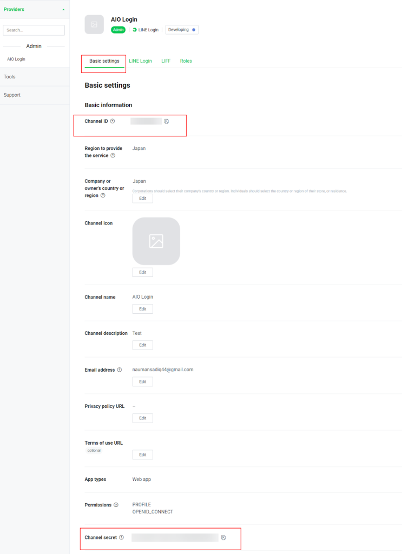The height and width of the screenshot is (554, 402).
Task: Open help tooltip beside Channel ID
Action: (113, 121)
